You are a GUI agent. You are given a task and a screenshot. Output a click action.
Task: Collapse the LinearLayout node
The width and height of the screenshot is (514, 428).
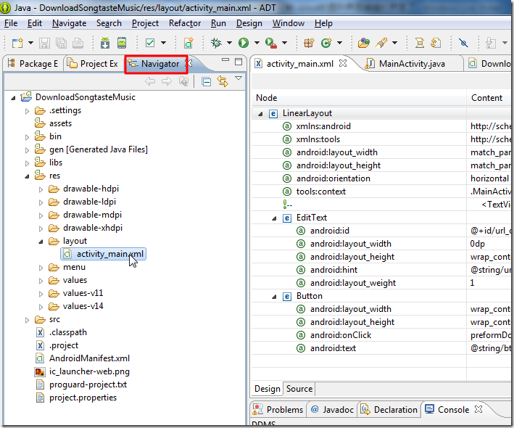pyautogui.click(x=260, y=114)
